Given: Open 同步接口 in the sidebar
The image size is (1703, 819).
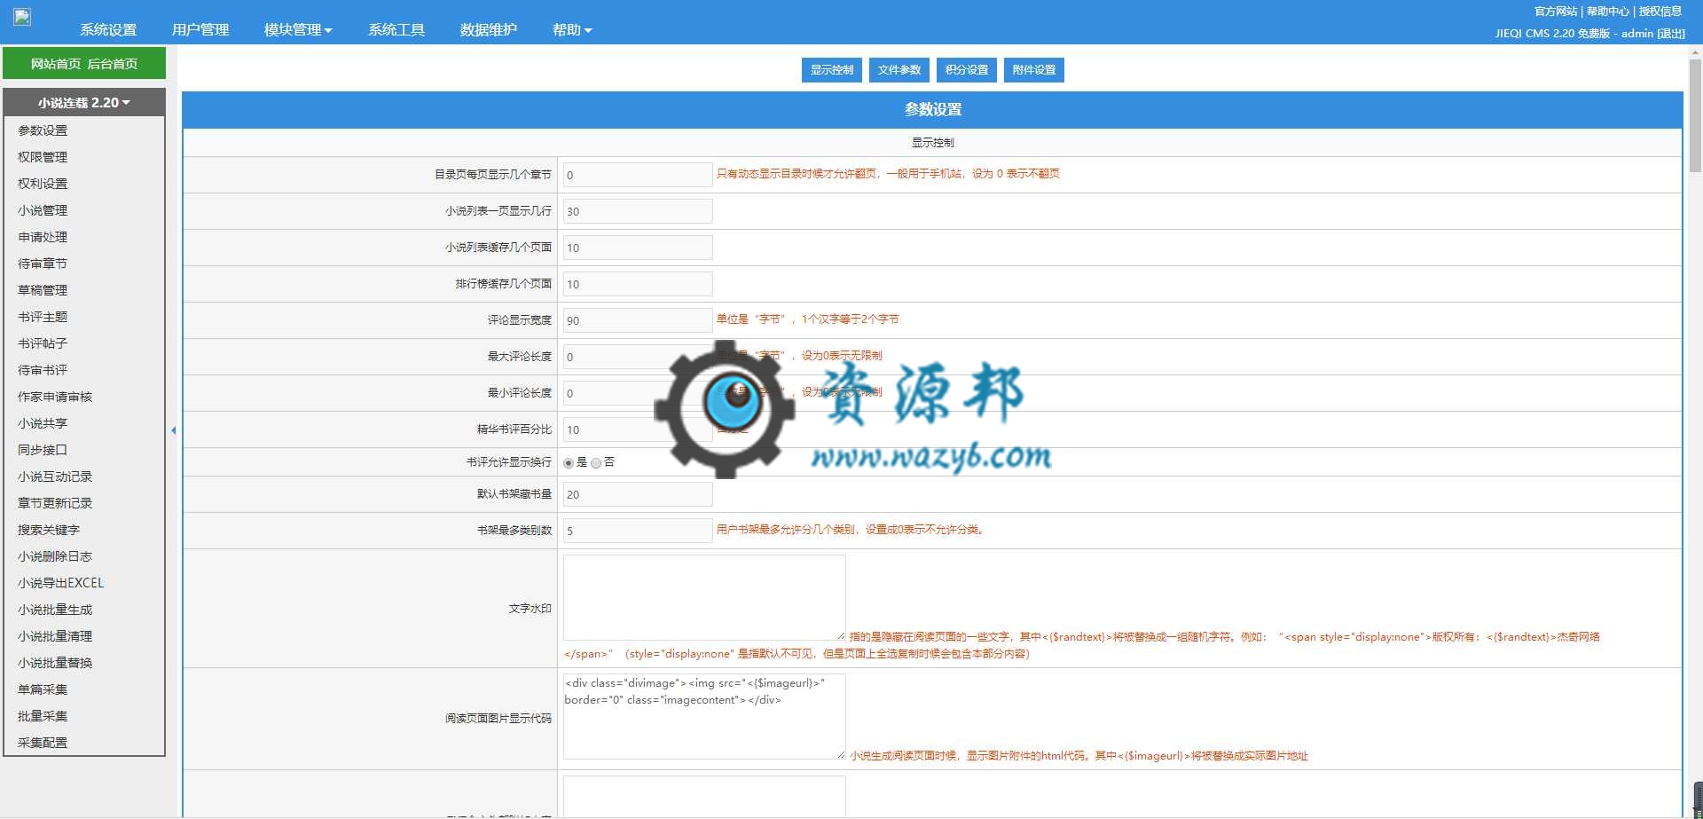Looking at the screenshot, I should point(43,450).
